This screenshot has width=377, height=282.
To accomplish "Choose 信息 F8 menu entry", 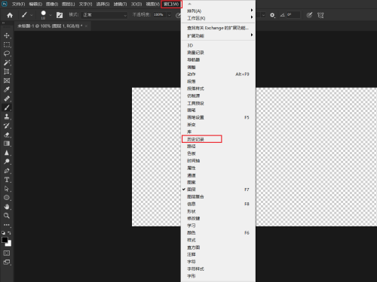I will pyautogui.click(x=218, y=204).
